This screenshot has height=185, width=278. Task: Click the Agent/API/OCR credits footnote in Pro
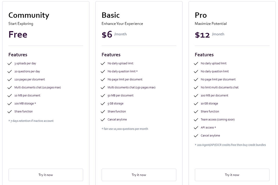[x=230, y=145]
